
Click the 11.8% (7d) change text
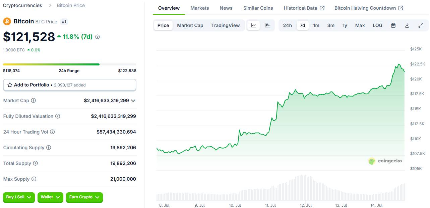coord(77,37)
